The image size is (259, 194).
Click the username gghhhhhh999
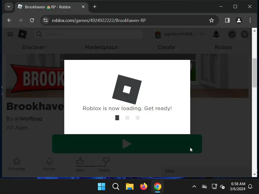(180, 34)
